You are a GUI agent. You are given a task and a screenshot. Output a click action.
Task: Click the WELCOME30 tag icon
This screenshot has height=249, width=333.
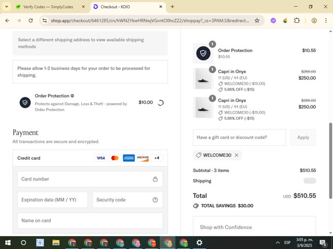(199, 155)
